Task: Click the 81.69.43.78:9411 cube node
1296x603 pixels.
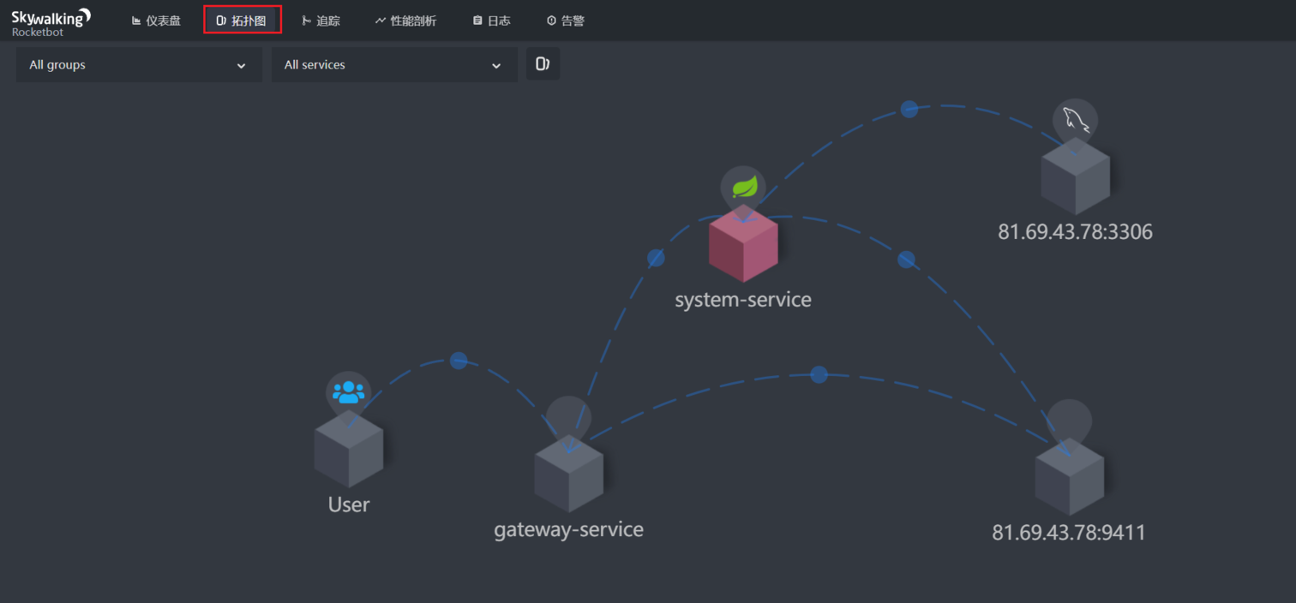Action: (1069, 477)
